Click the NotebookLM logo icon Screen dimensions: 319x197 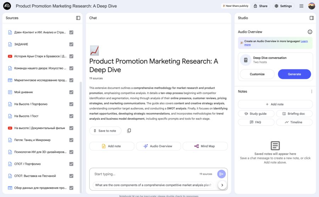click(x=7, y=6)
